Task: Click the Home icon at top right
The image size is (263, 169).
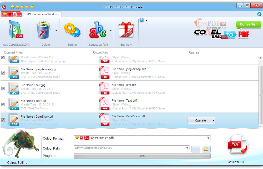Action: (259, 14)
